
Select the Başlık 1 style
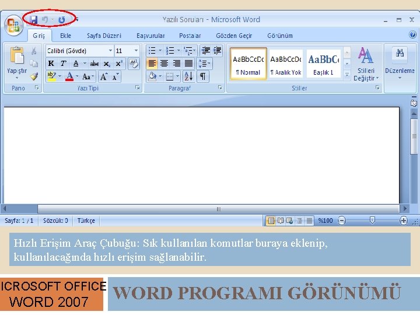click(323, 64)
